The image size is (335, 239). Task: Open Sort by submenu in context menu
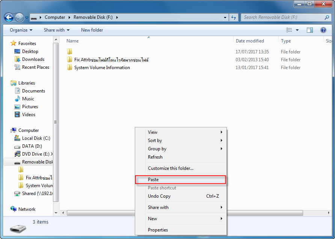point(181,141)
